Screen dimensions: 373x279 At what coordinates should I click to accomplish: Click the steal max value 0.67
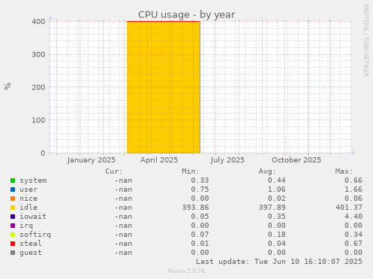[x=353, y=244]
